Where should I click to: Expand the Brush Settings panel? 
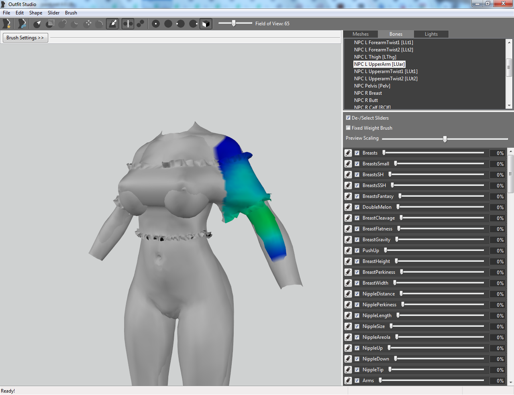(25, 38)
